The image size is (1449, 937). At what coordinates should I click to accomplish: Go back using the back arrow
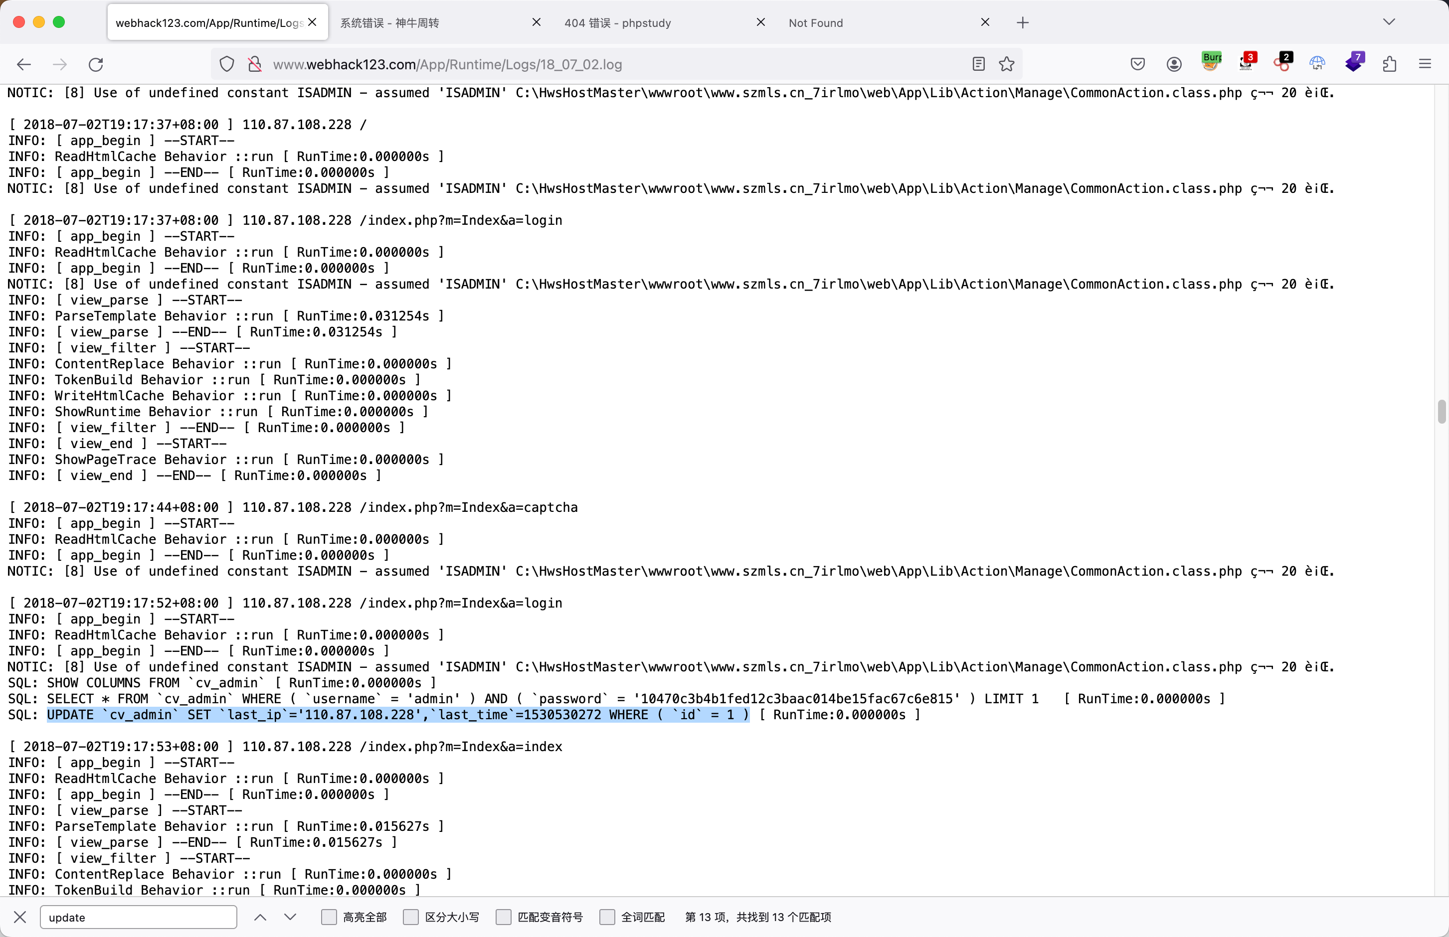pos(24,64)
